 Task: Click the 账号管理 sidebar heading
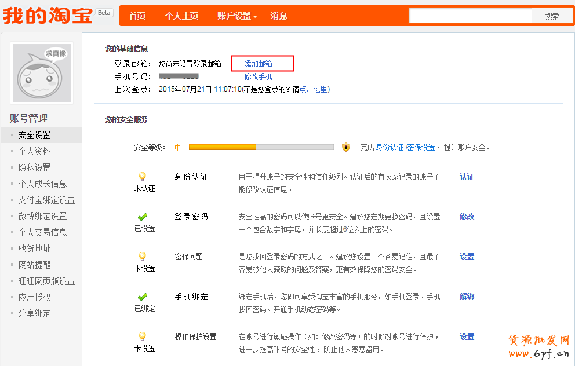tap(28, 118)
